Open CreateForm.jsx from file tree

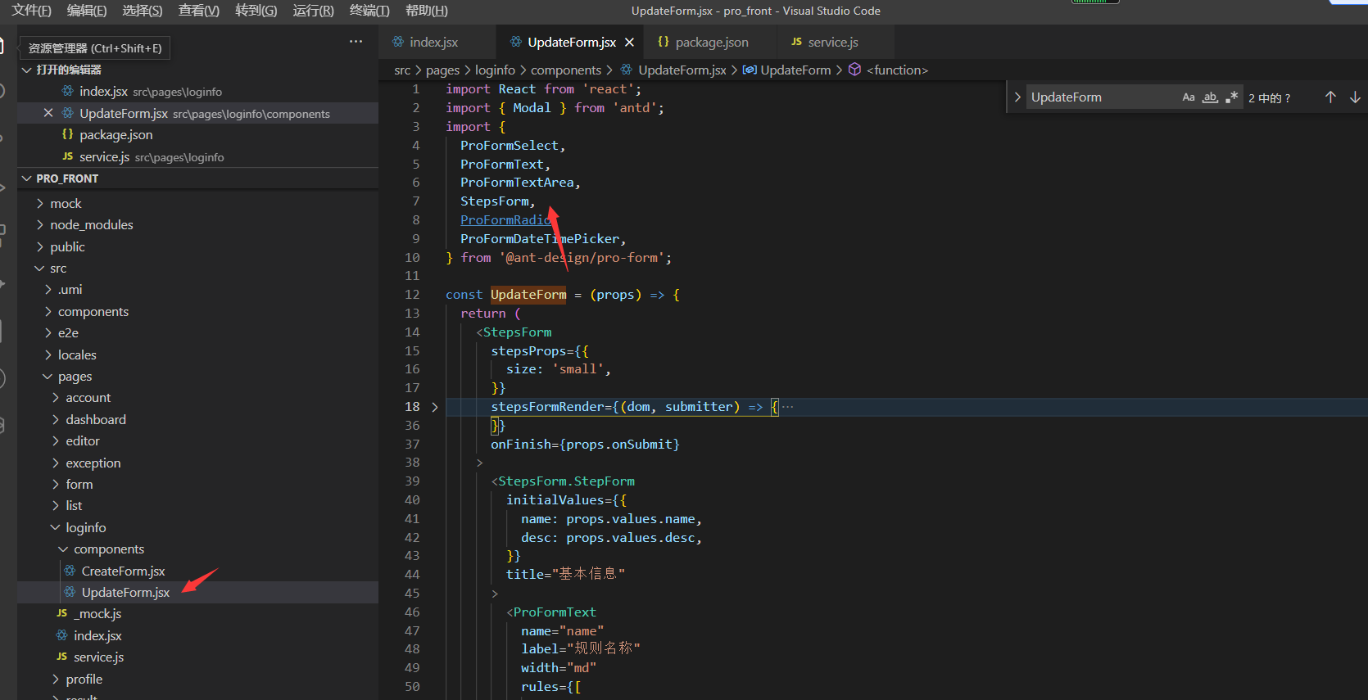pos(123,571)
